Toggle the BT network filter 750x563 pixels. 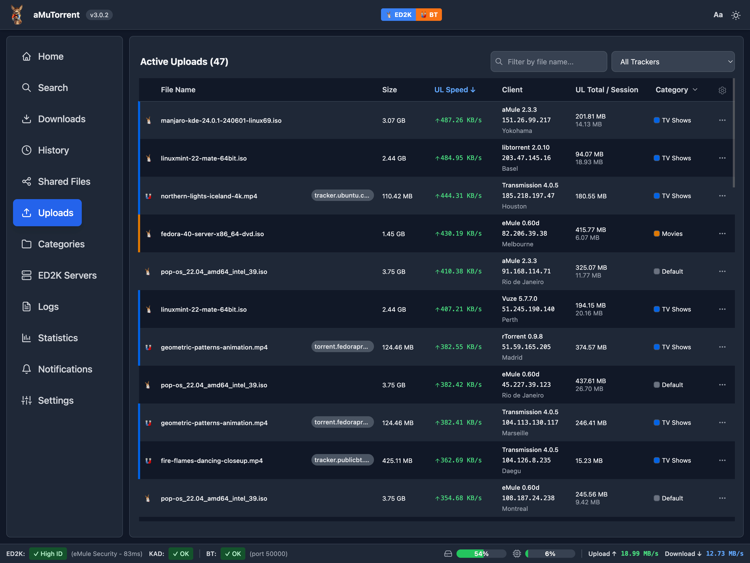(x=429, y=15)
